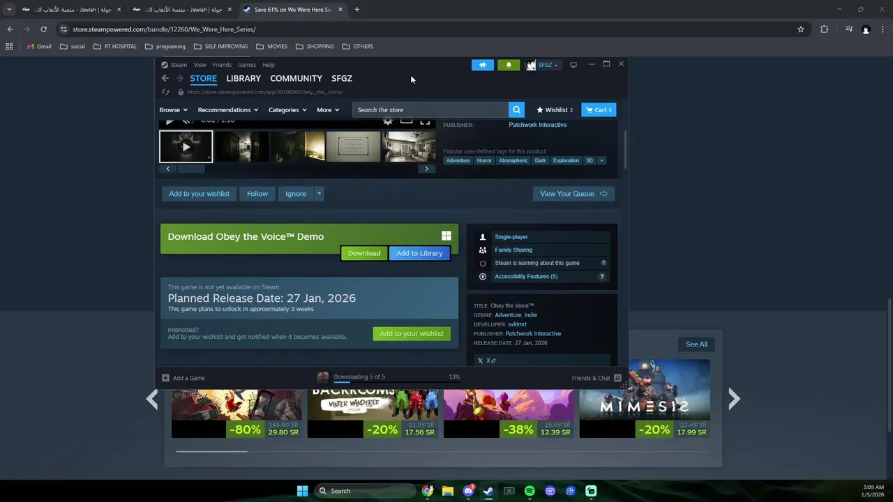893x502 pixels.
Task: Open the MOVIES bookmarks folder
Action: pyautogui.click(x=271, y=47)
